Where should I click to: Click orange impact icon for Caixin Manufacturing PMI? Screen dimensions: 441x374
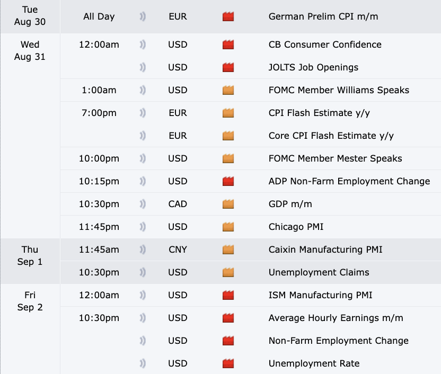(228, 250)
